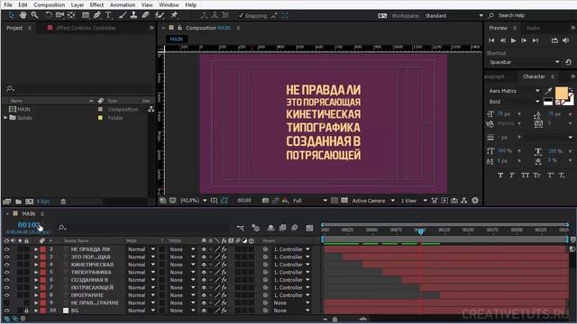Screen dimensions: 577x324
Task: Click the eyedropper in Character panel
Action: 548,91
